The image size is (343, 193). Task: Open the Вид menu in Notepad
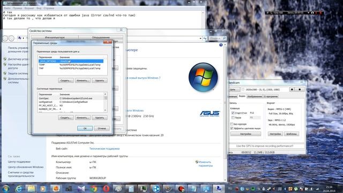[39, 8]
